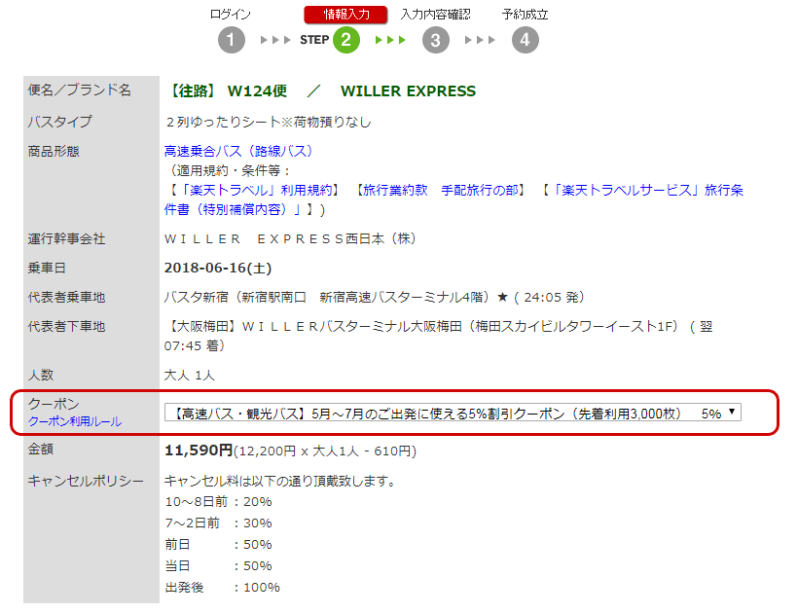The image size is (798, 613).
Task: Click the 【大阪梅田】 drop-off location text
Action: pos(438,336)
